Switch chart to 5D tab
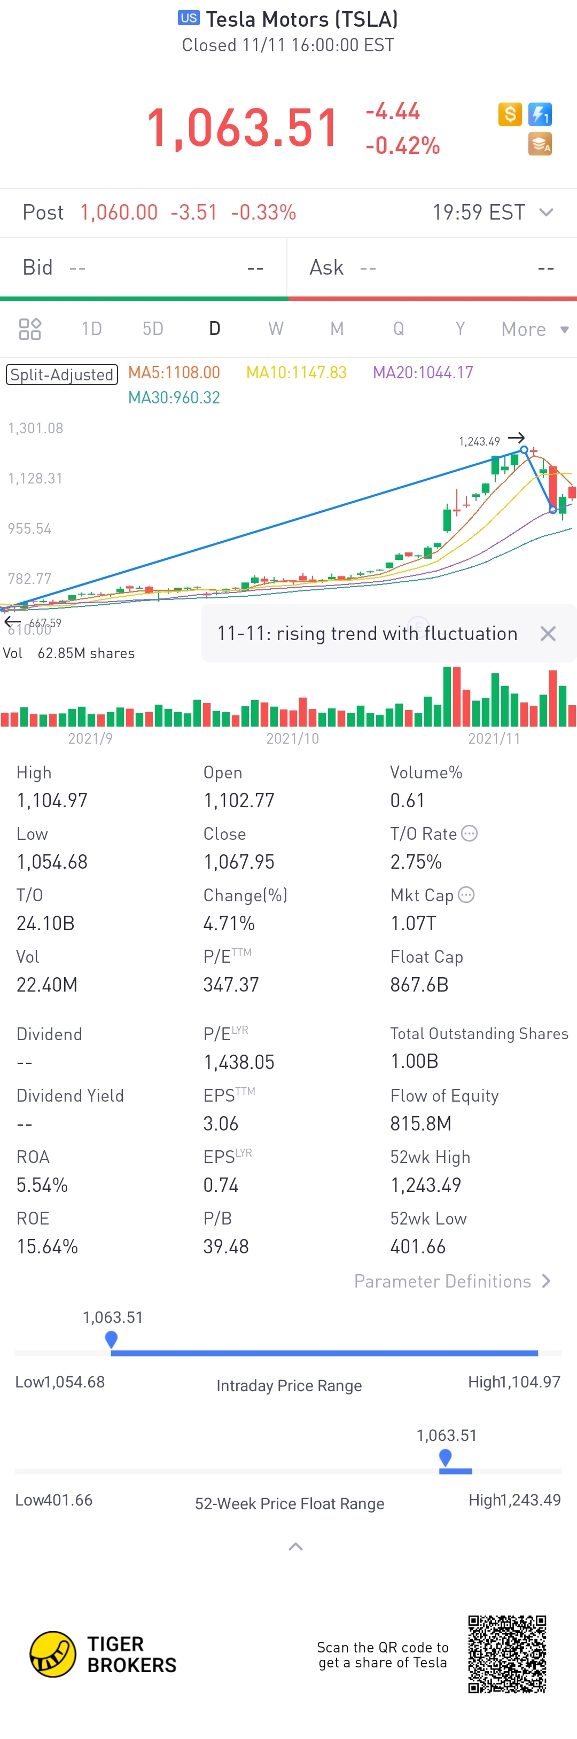 153,329
